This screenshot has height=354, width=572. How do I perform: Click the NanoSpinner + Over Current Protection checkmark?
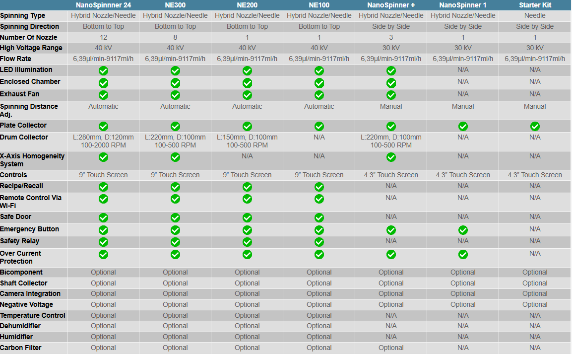(391, 254)
